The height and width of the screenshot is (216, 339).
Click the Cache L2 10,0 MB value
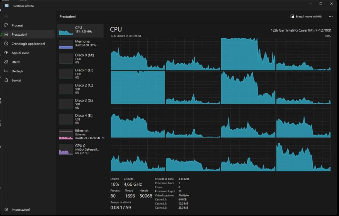point(183,203)
